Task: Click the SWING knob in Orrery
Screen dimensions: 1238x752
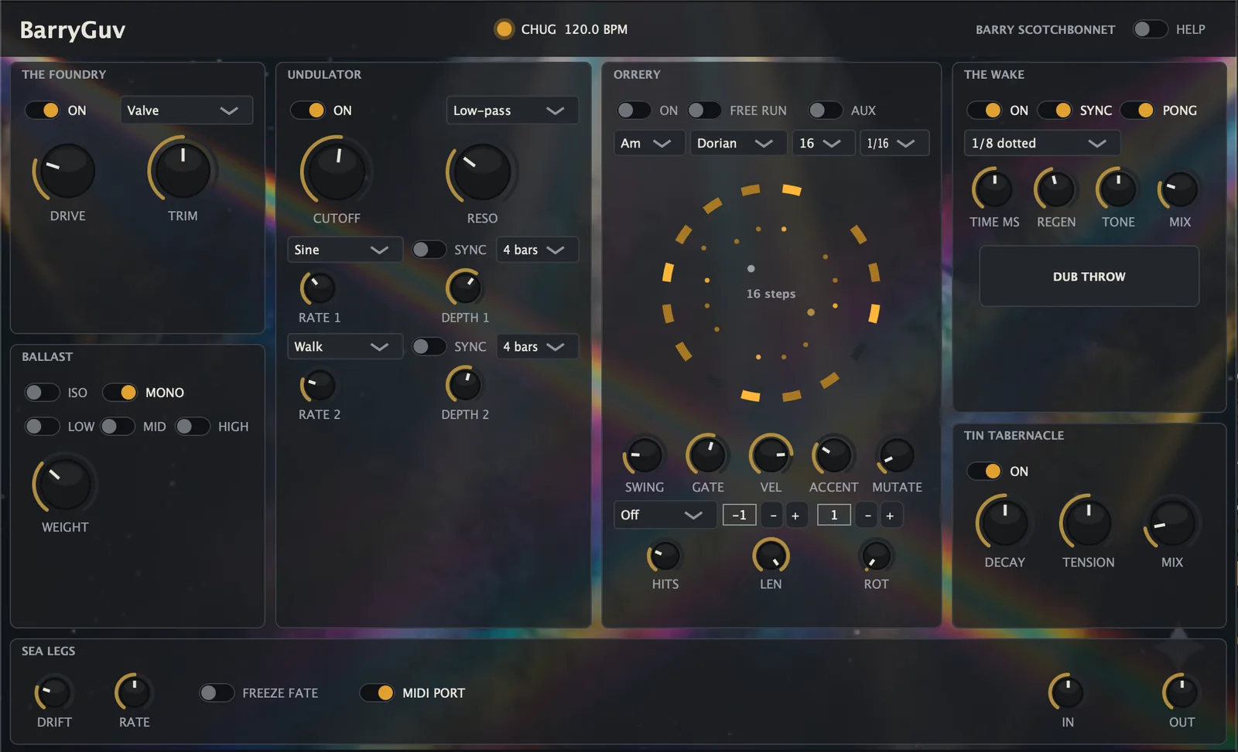Action: coord(645,455)
